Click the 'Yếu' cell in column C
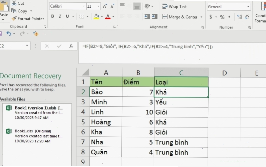The height and width of the screenshot is (167, 266). coord(181,102)
